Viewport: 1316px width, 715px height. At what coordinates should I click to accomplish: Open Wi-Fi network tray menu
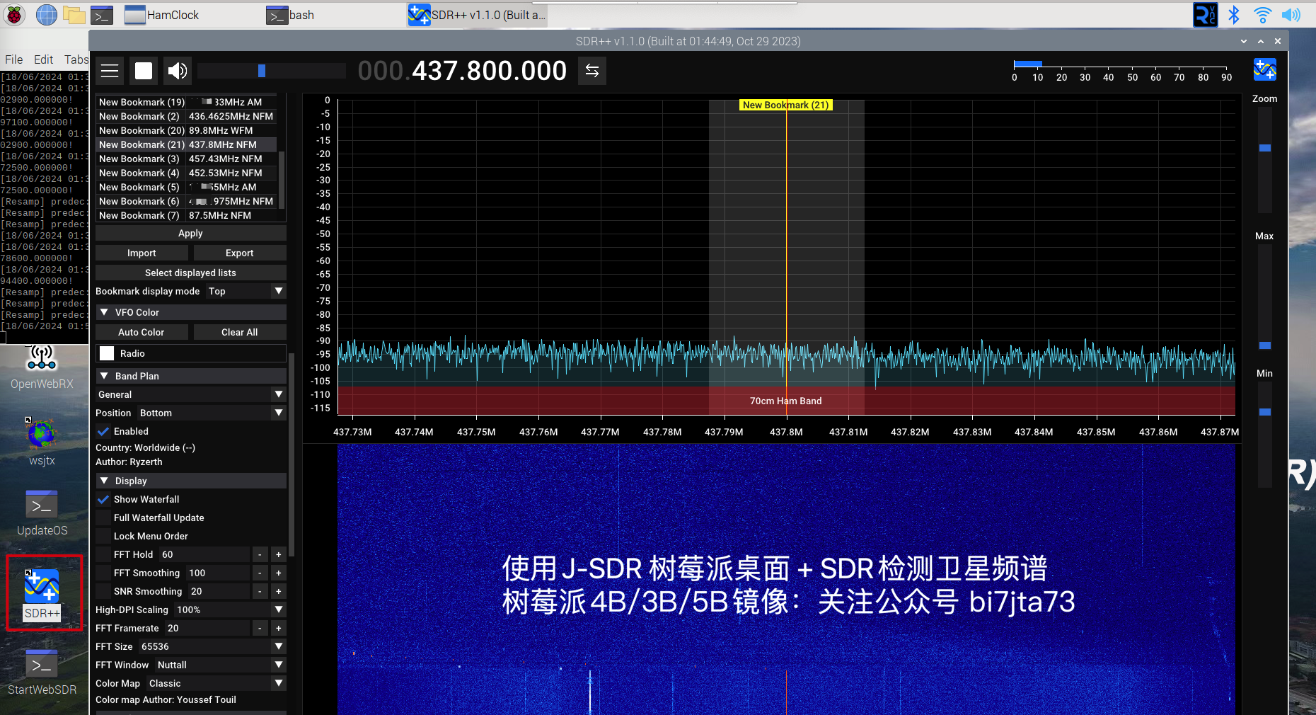[1262, 14]
